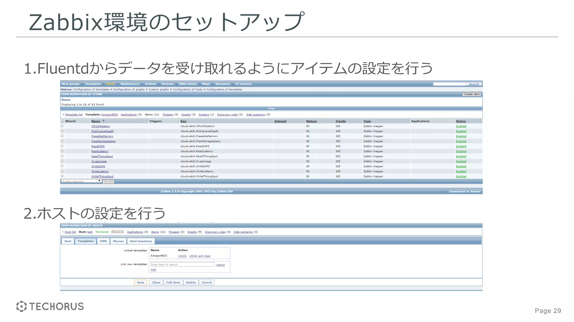The image size is (574, 322).
Task: Open the DiskQueueDepth item
Action: [103, 131]
